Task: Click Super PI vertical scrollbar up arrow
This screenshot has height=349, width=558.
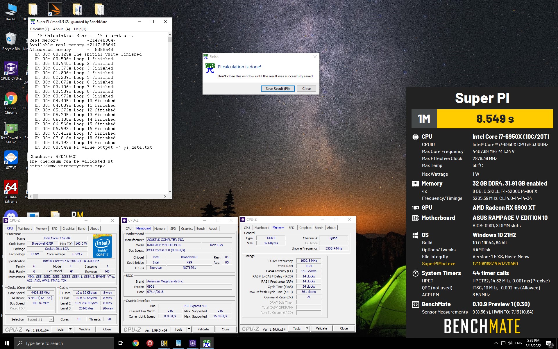Action: coord(170,35)
